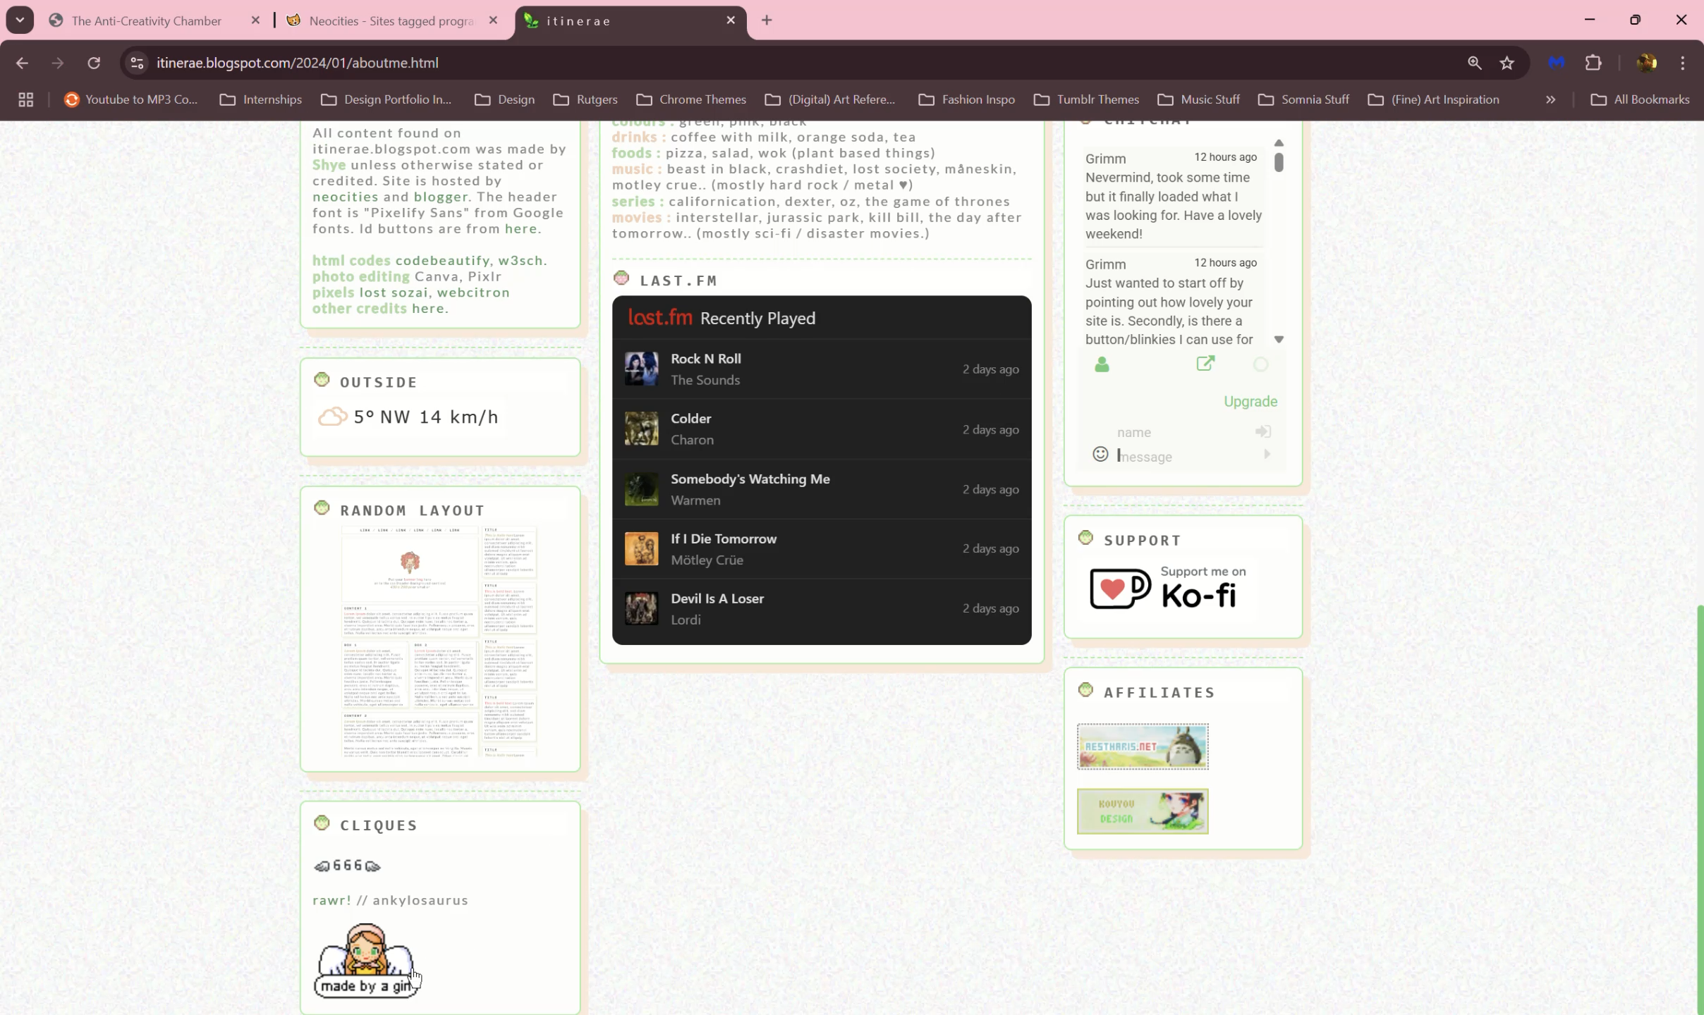Close the Neocities tab
This screenshot has width=1704, height=1015.
pos(493,20)
